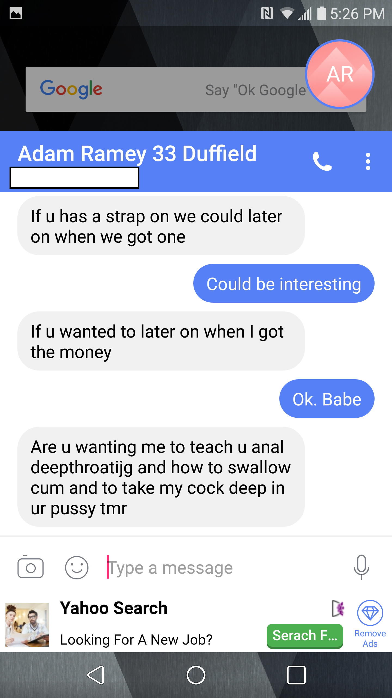Open the emoji smiley picker
This screenshot has height=698, width=392.
(76, 568)
